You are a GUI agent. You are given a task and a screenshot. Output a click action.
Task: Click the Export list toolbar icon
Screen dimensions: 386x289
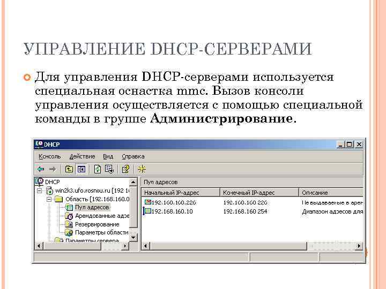tap(109, 169)
